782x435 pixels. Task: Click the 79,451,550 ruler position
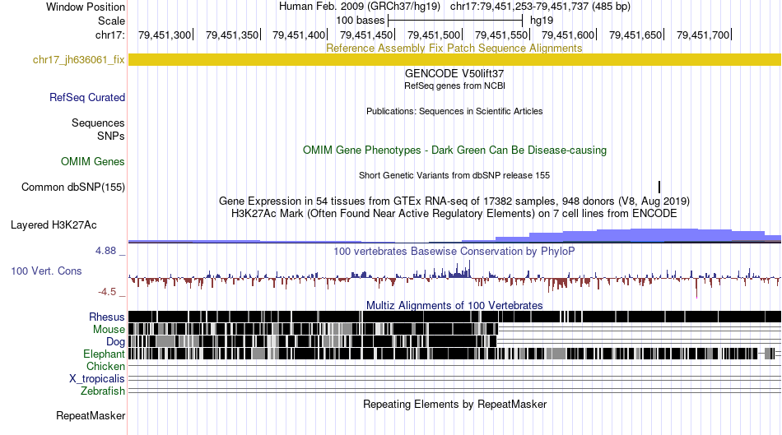pyautogui.click(x=501, y=35)
